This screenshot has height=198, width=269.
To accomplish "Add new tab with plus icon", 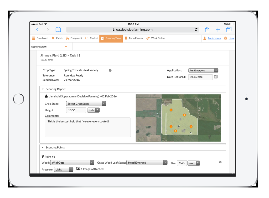I will 218,30.
